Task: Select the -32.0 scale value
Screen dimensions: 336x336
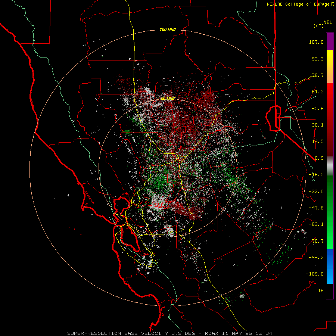Action: pos(316,192)
